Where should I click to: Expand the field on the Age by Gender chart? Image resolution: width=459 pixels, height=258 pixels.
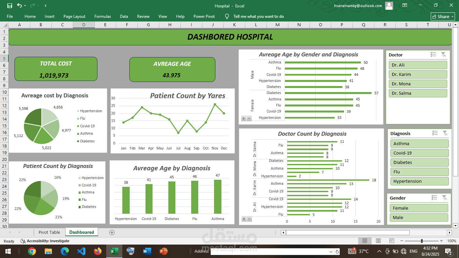click(x=244, y=118)
